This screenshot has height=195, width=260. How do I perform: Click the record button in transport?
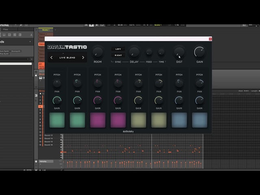(97, 25)
